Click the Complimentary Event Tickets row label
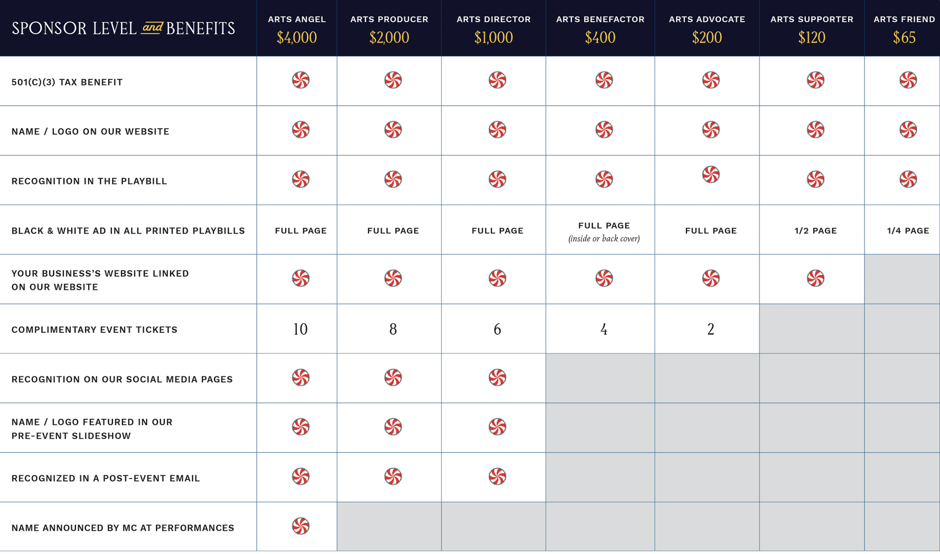 pyautogui.click(x=94, y=330)
